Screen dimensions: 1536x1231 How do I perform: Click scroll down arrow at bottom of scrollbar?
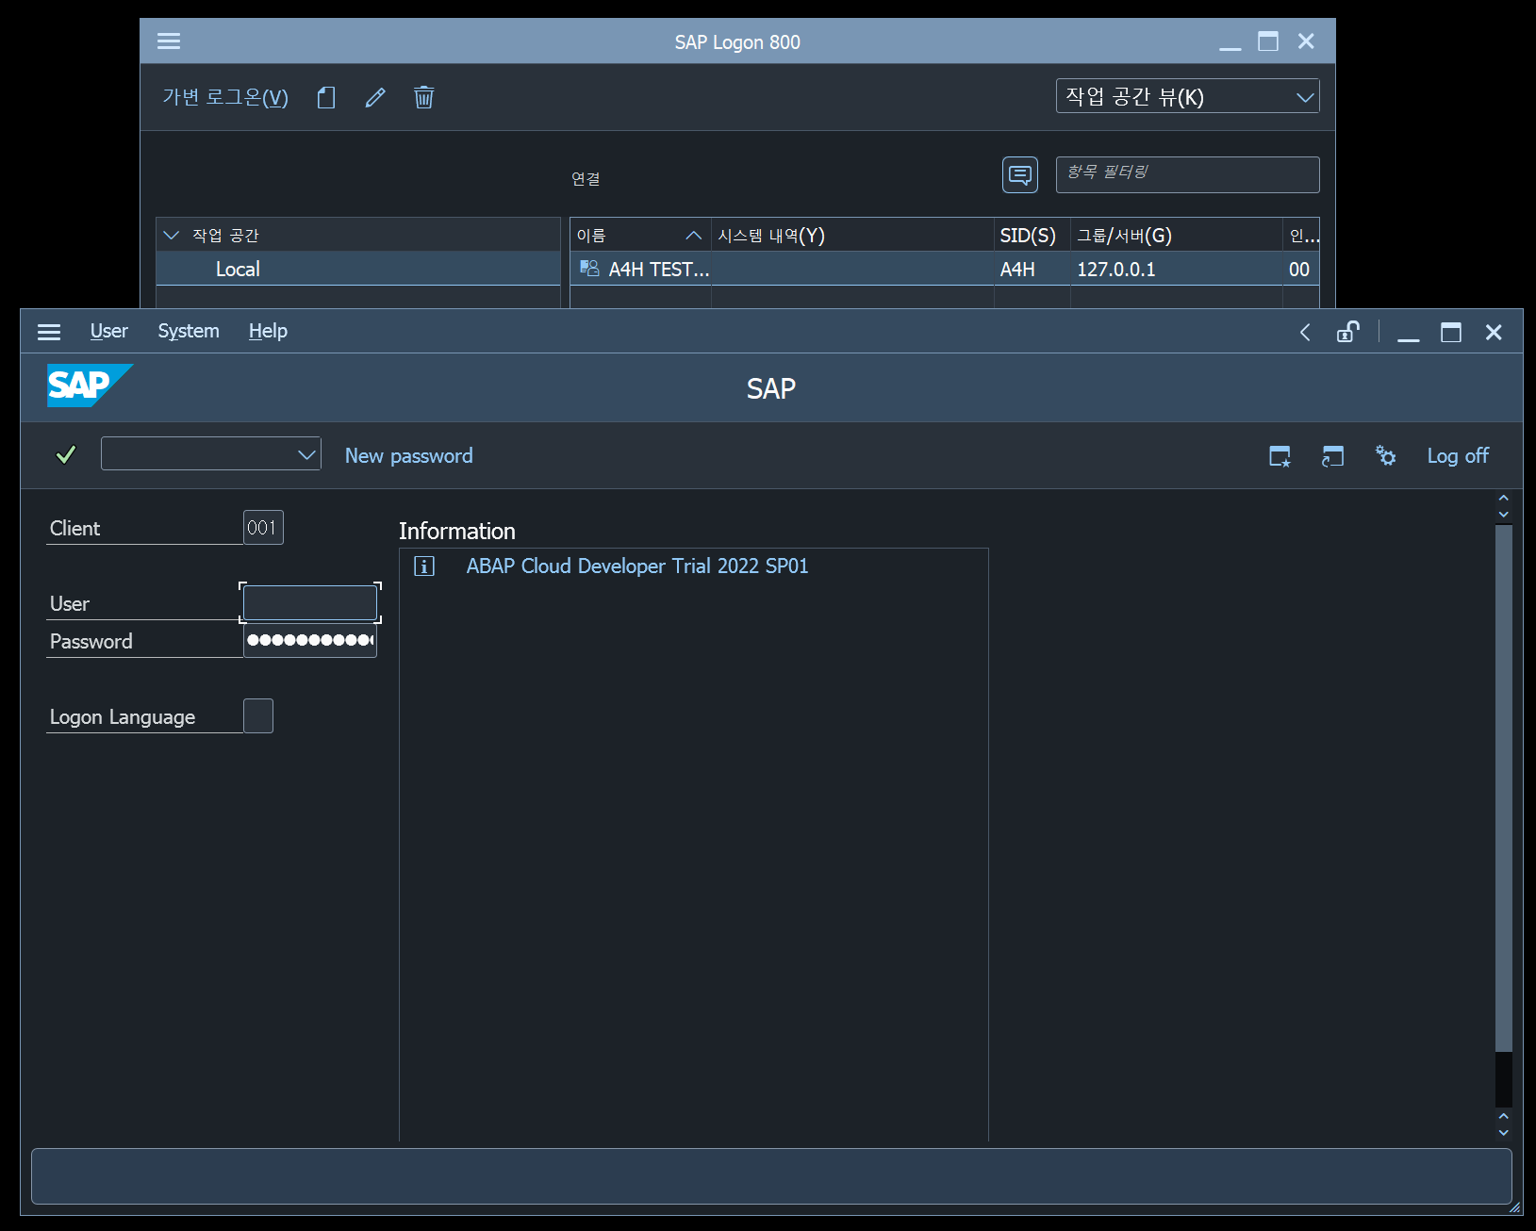1504,1133
